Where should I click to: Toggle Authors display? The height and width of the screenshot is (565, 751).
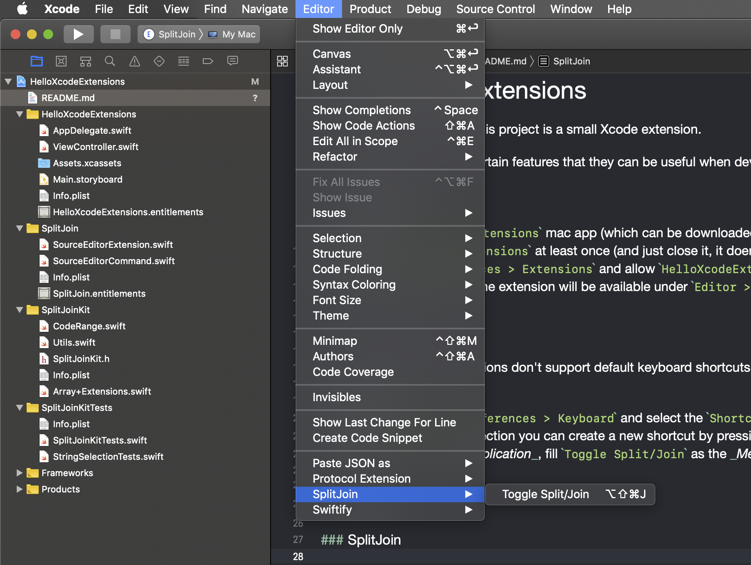pyautogui.click(x=390, y=356)
